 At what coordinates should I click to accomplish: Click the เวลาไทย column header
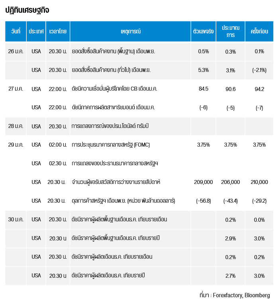click(x=58, y=31)
